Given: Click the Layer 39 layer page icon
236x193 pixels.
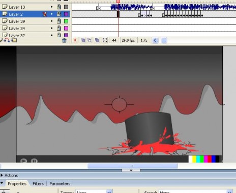Looking at the screenshot, I should point(5,21).
